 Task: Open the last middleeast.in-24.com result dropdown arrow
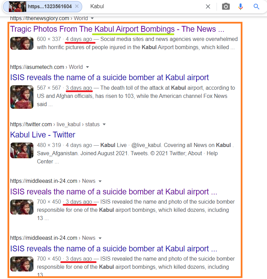100,238
